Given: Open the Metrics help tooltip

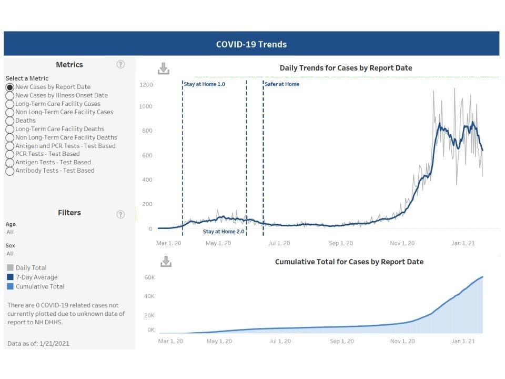Looking at the screenshot, I should (x=120, y=64).
